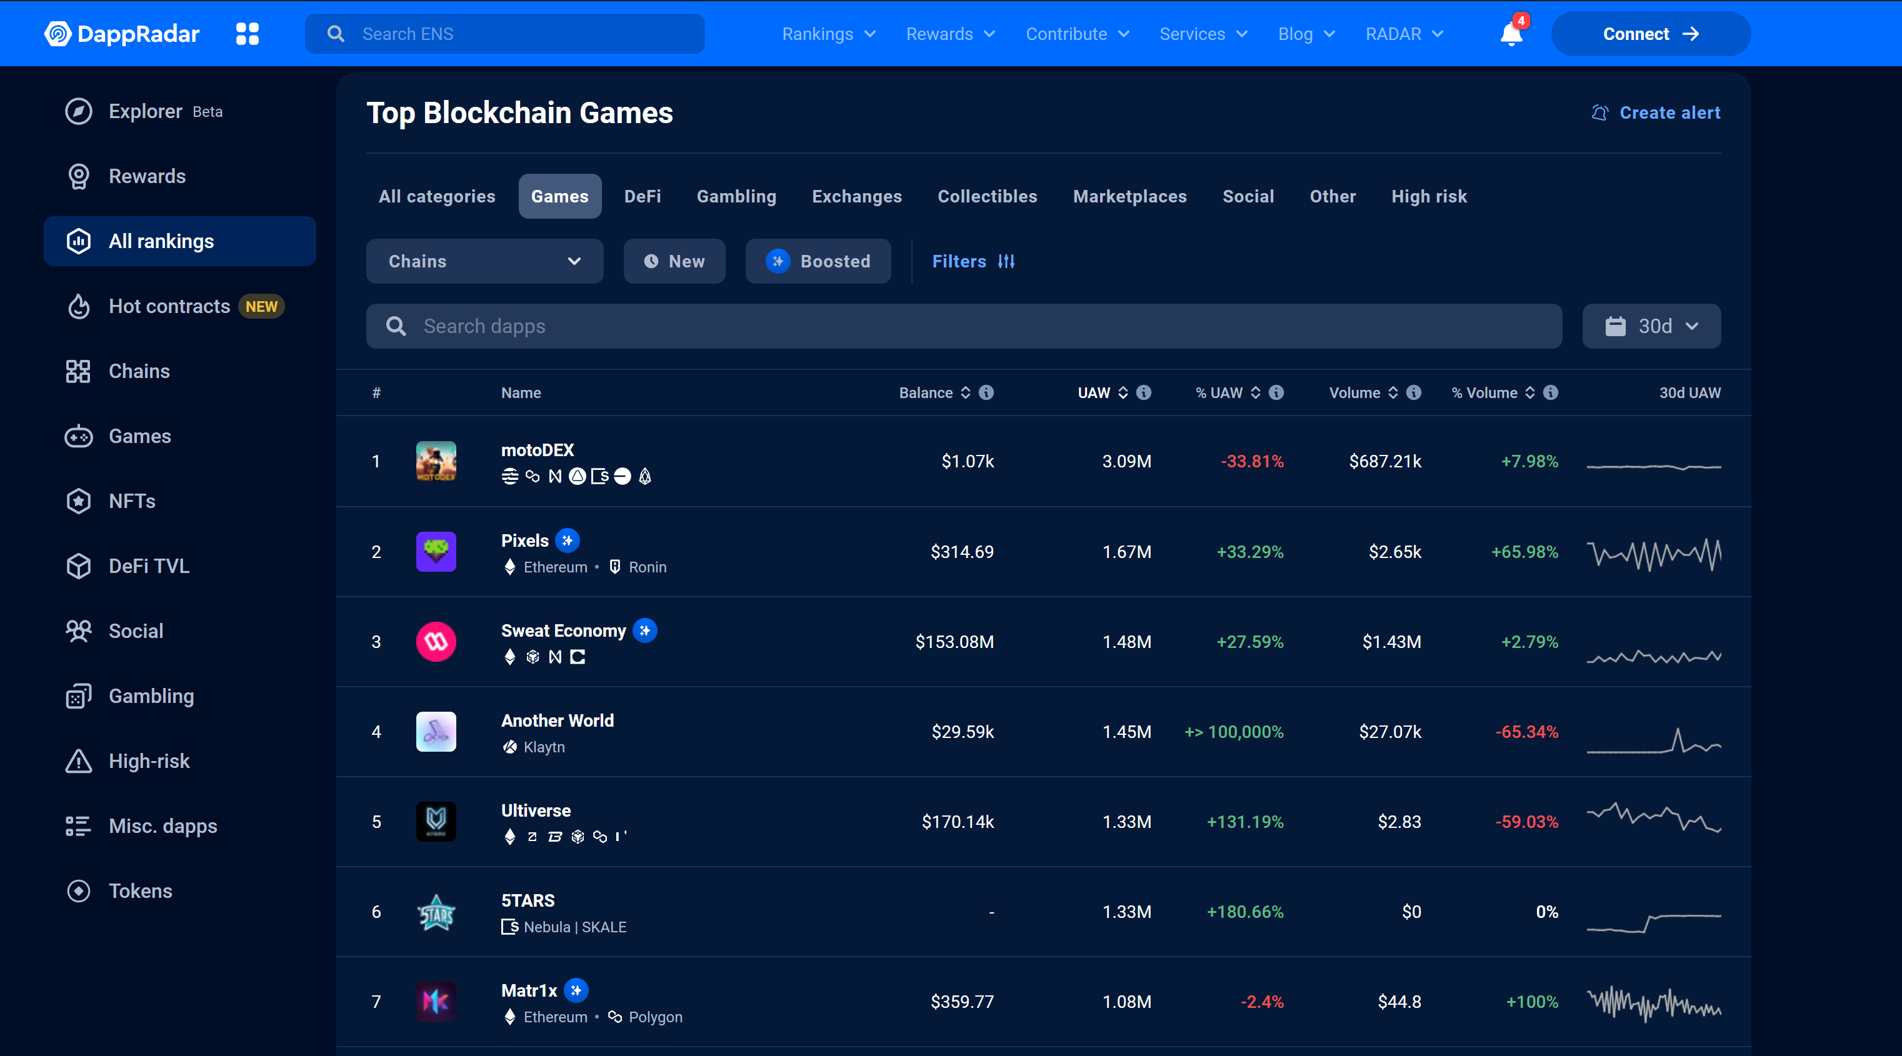Click the Balance column info icon
1902x1056 pixels.
[x=986, y=392]
